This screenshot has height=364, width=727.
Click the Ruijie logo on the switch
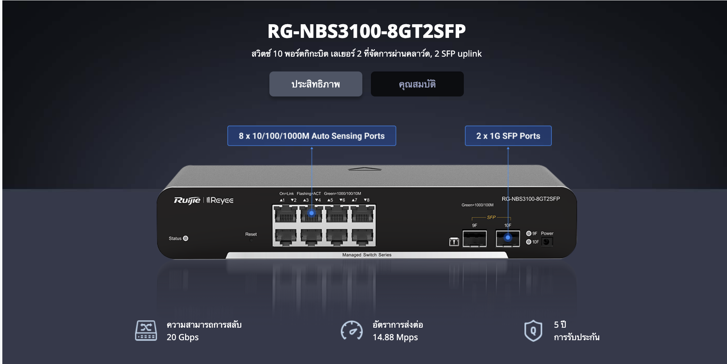tap(187, 200)
